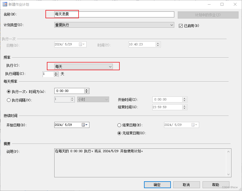This screenshot has width=242, height=191.
Task: Increase 结束时间 value with stepper up arrow
Action: point(185,106)
